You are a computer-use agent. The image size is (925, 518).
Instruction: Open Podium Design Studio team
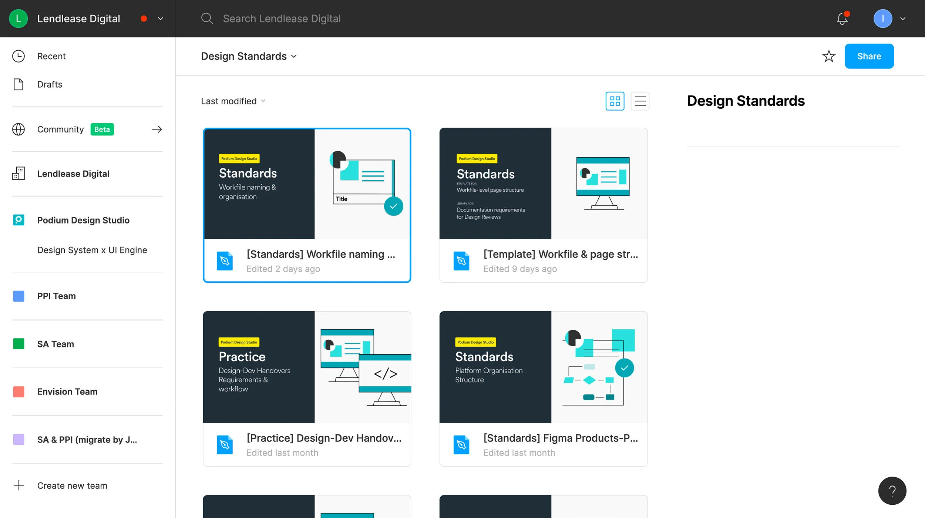(83, 220)
